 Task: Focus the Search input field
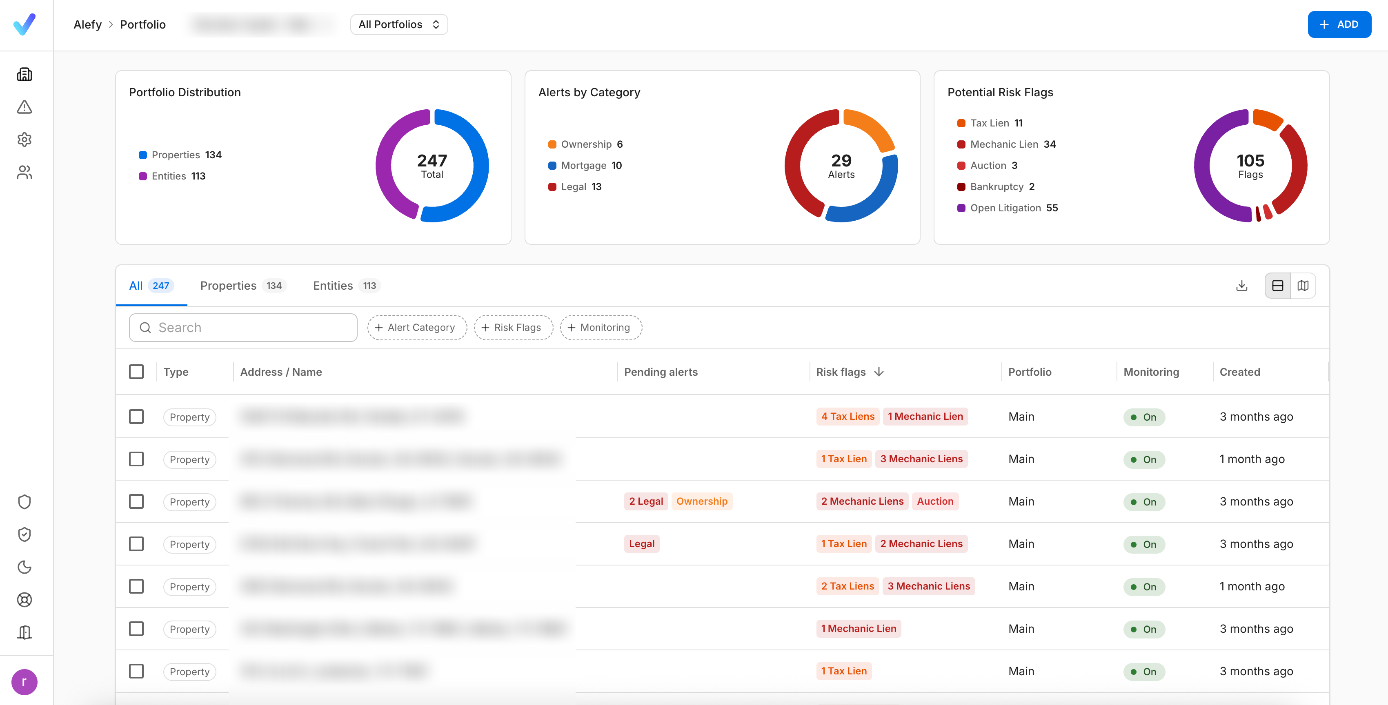(243, 328)
